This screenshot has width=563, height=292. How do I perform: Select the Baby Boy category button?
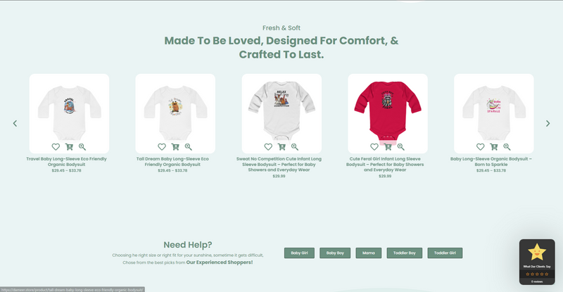coord(335,253)
